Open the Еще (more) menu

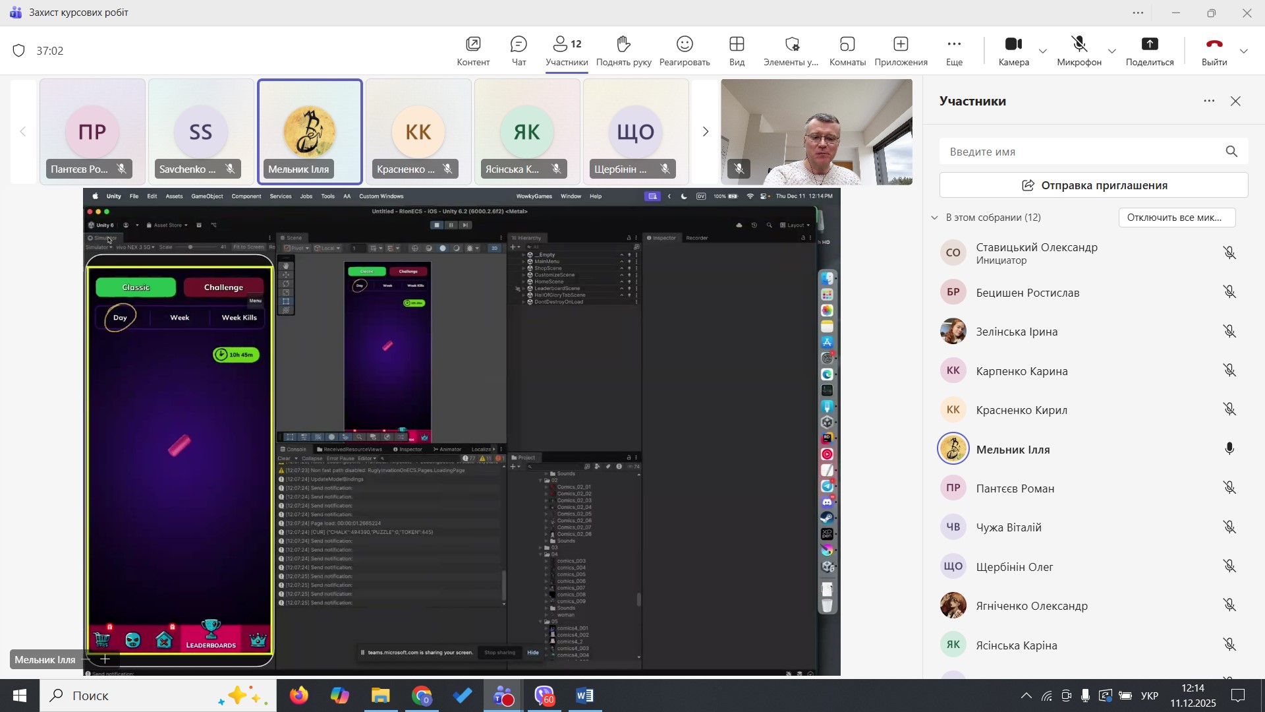tap(954, 51)
